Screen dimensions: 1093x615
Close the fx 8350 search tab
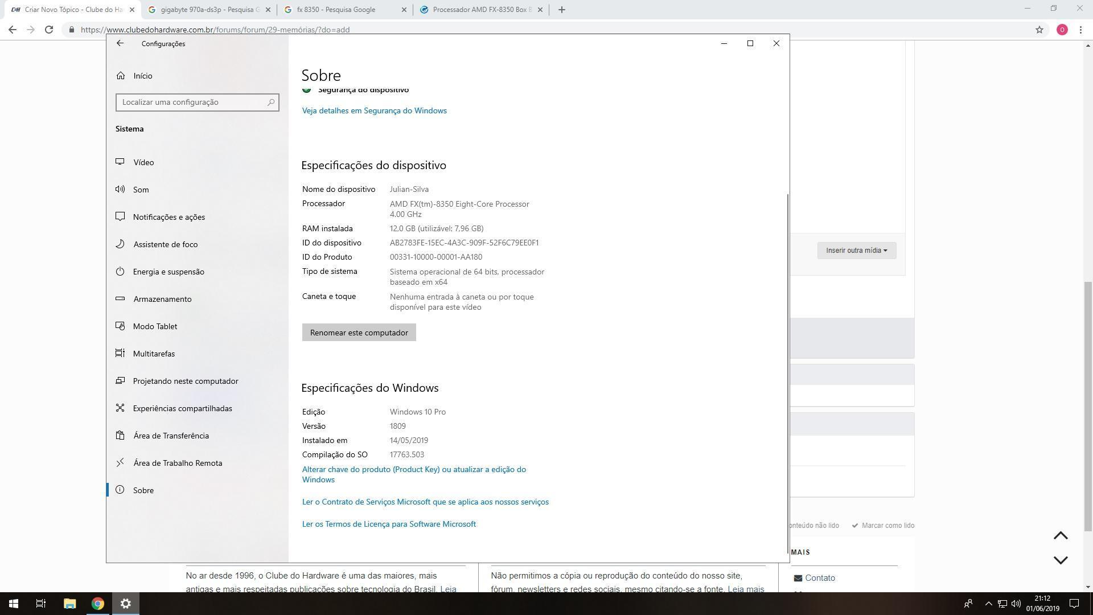pos(404,10)
